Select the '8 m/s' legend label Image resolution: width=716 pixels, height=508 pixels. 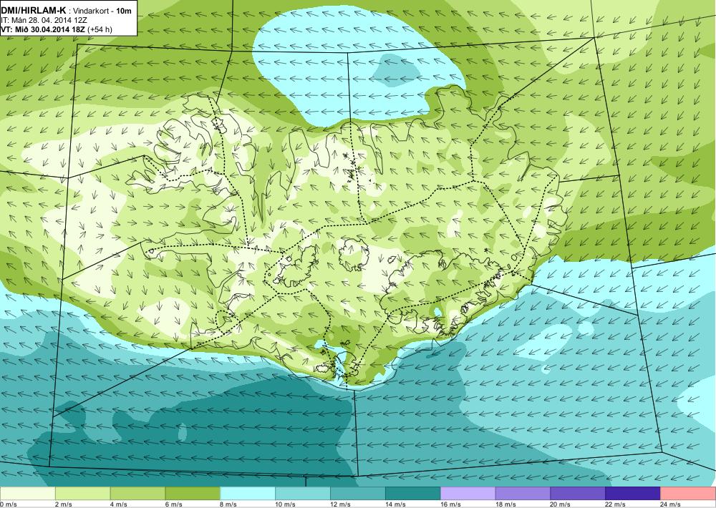pyautogui.click(x=229, y=504)
